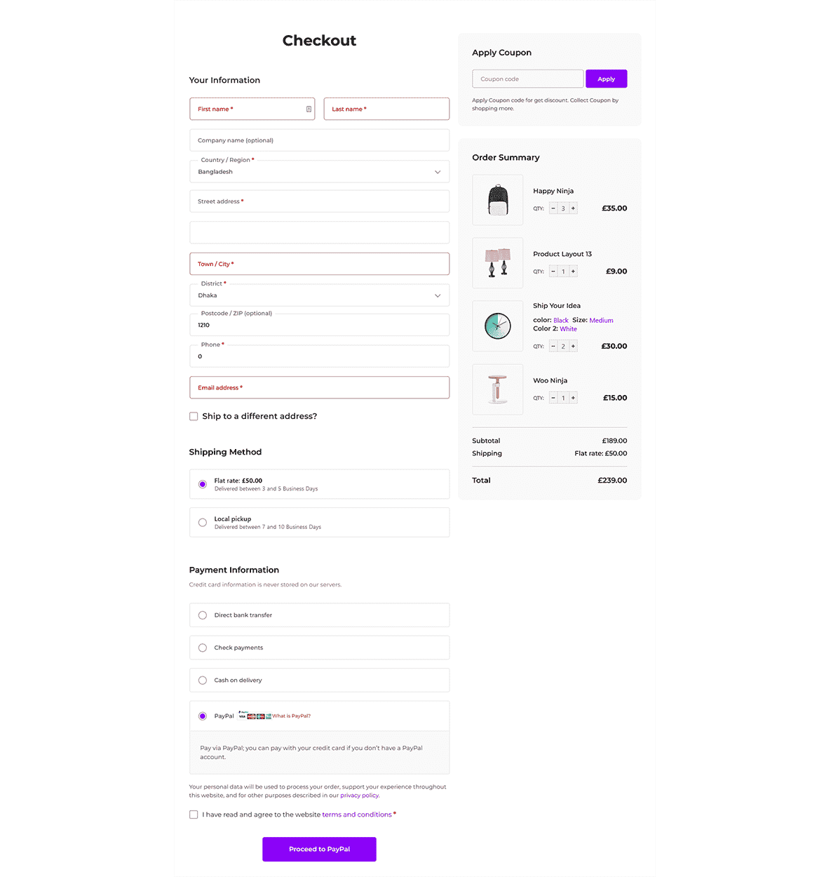The image size is (831, 877).
Task: Select the 'Local pickup' shipping option
Action: click(x=202, y=522)
